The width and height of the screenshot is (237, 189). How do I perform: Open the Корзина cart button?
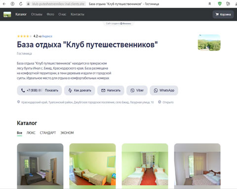point(223,14)
